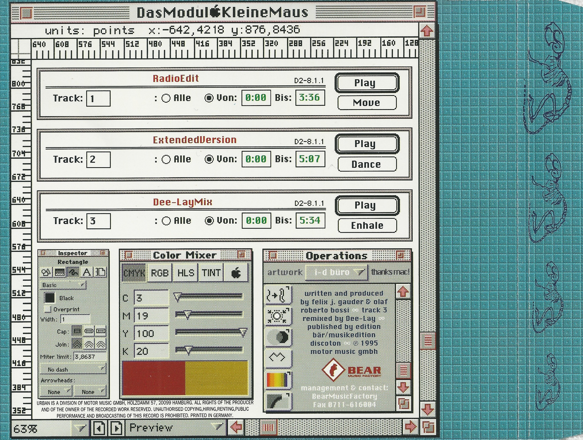Click the main window scroll-right arrow
The width and height of the screenshot is (583, 440).
click(x=411, y=427)
